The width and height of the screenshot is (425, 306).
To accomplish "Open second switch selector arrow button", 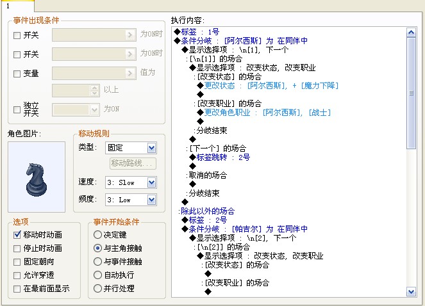I will (130, 54).
